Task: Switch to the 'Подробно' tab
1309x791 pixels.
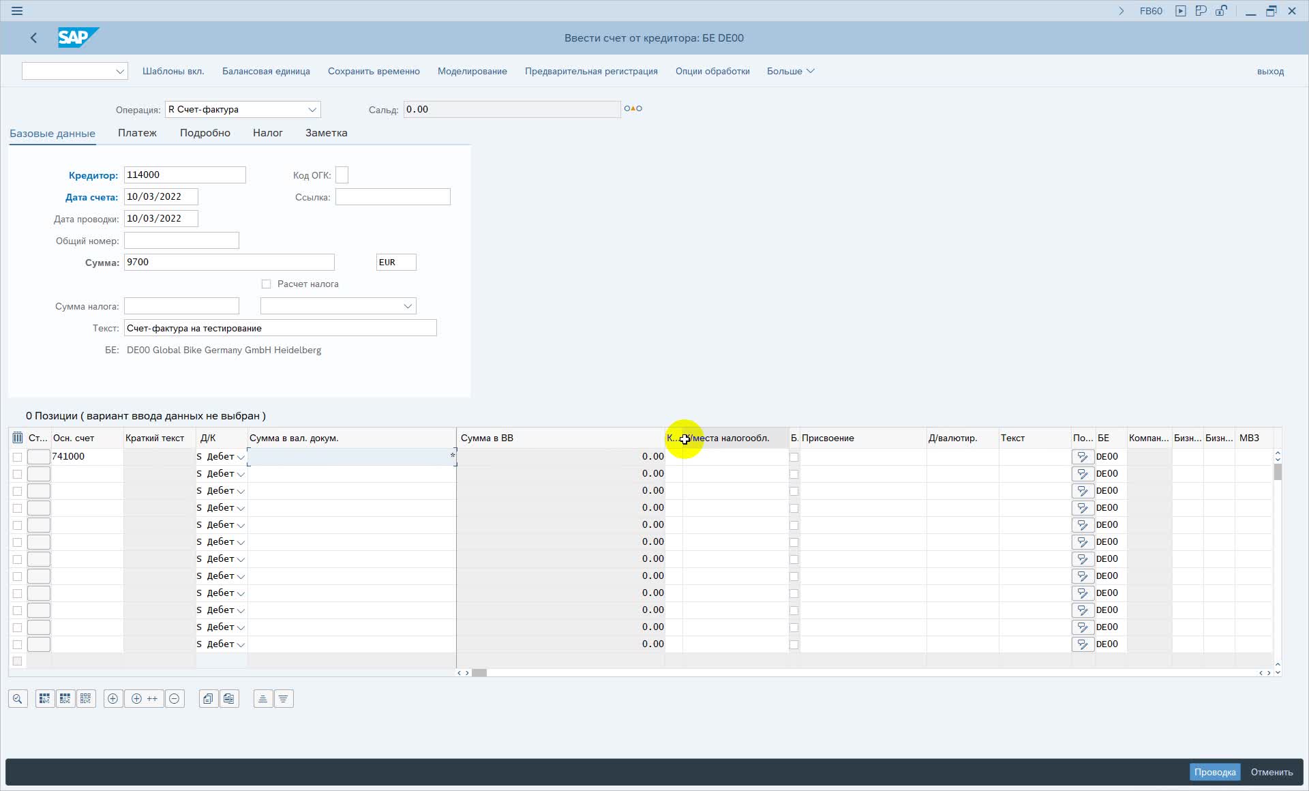Action: [205, 133]
